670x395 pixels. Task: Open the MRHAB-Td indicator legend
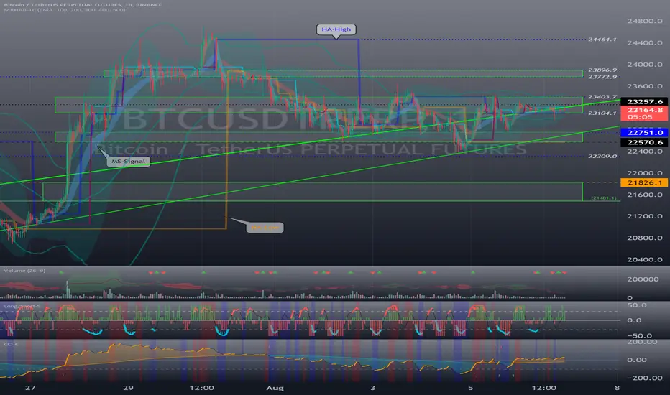pyautogui.click(x=65, y=10)
